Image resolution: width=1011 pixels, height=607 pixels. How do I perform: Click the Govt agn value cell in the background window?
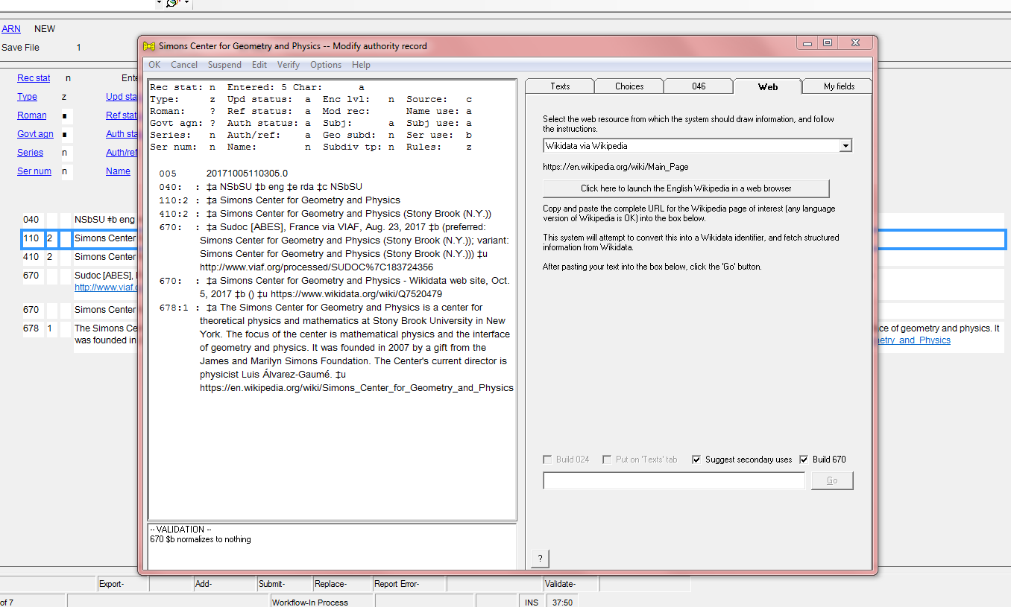pyautogui.click(x=66, y=135)
